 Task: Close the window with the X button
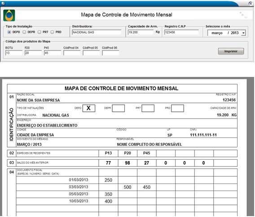(251, 3)
